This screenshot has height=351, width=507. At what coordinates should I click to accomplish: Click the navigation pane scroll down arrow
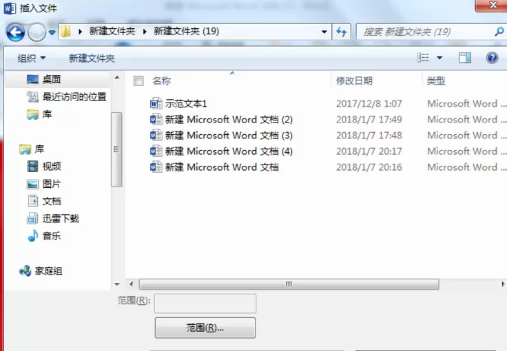coord(117,284)
